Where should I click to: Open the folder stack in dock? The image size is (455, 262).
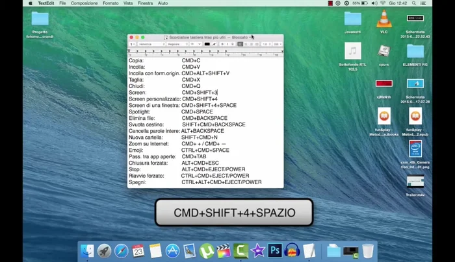(333, 251)
